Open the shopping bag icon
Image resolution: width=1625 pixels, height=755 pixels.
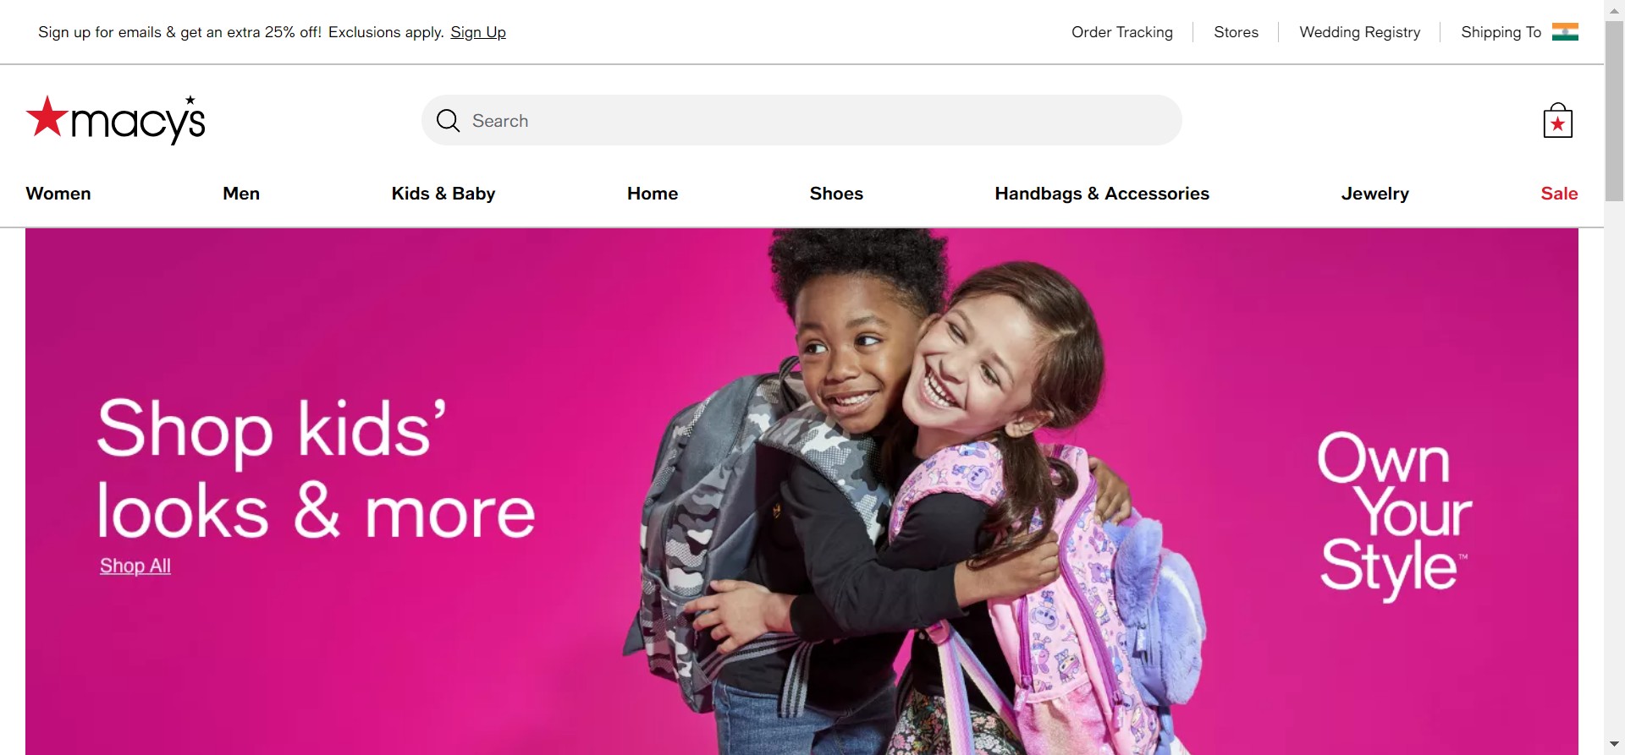(x=1557, y=121)
